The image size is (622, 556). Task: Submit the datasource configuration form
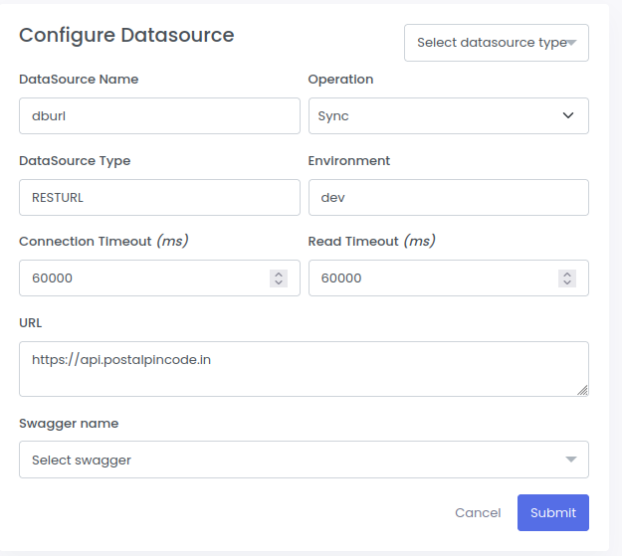click(552, 512)
